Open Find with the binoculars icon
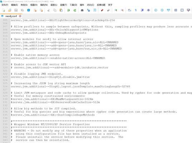 [x=82, y=10]
